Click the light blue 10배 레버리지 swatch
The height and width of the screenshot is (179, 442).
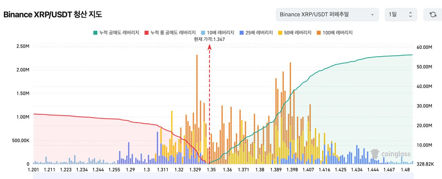click(x=203, y=33)
